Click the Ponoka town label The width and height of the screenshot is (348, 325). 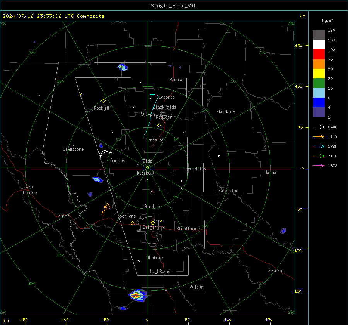176,80
